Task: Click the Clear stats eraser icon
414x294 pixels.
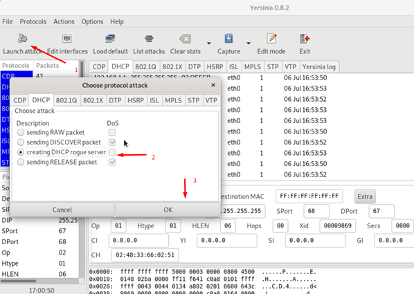Action: pos(185,39)
